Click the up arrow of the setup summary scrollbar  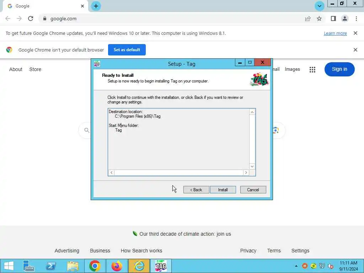point(252,112)
